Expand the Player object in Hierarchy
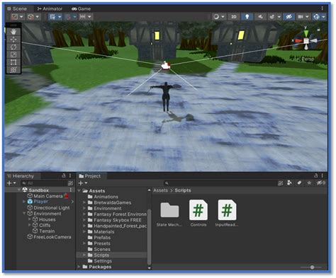336x278 pixels. tap(24, 202)
